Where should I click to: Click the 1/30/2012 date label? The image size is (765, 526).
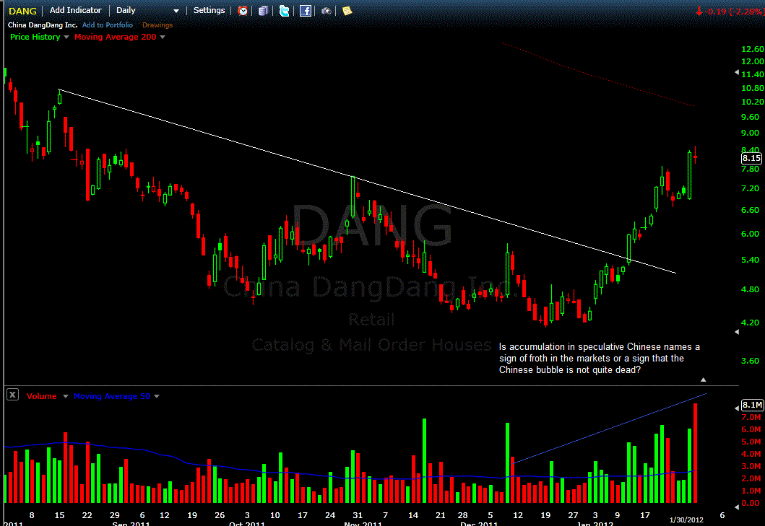pyautogui.click(x=686, y=520)
